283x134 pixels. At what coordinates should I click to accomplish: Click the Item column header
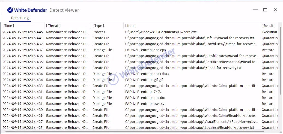point(131,26)
